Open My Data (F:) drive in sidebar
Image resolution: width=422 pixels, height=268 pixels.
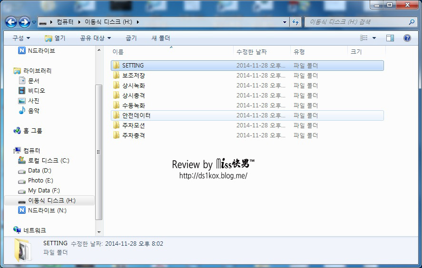(39, 191)
